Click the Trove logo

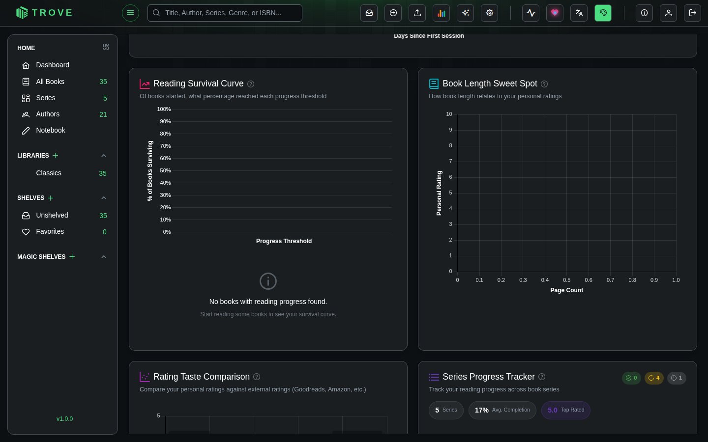point(44,13)
